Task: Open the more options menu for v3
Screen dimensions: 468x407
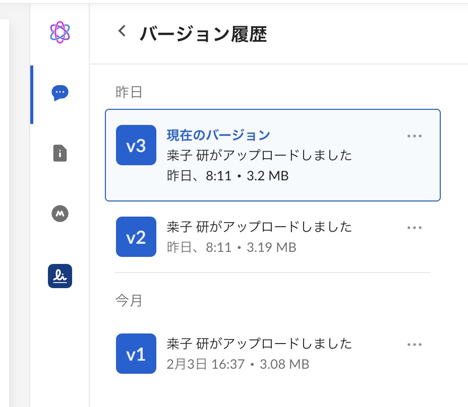Action: (414, 136)
